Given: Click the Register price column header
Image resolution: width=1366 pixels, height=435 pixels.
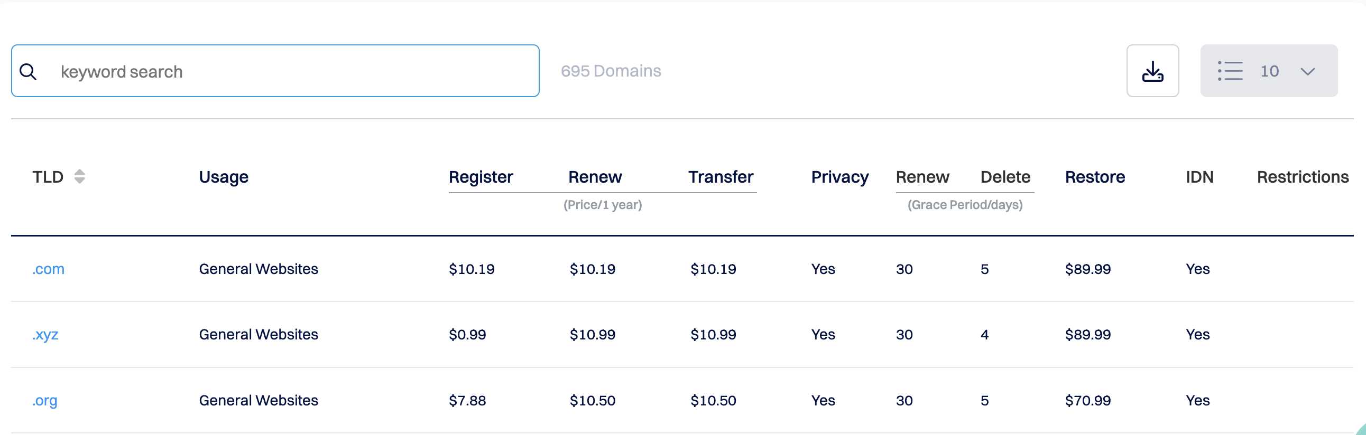Looking at the screenshot, I should tap(481, 177).
